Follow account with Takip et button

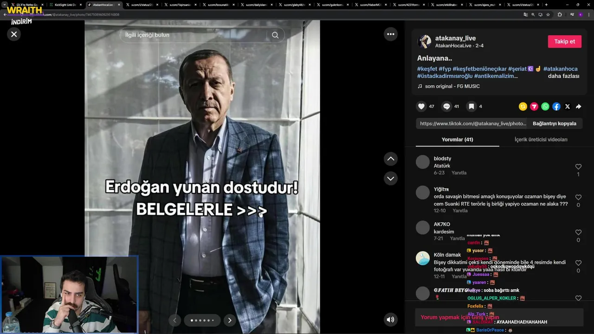click(565, 41)
